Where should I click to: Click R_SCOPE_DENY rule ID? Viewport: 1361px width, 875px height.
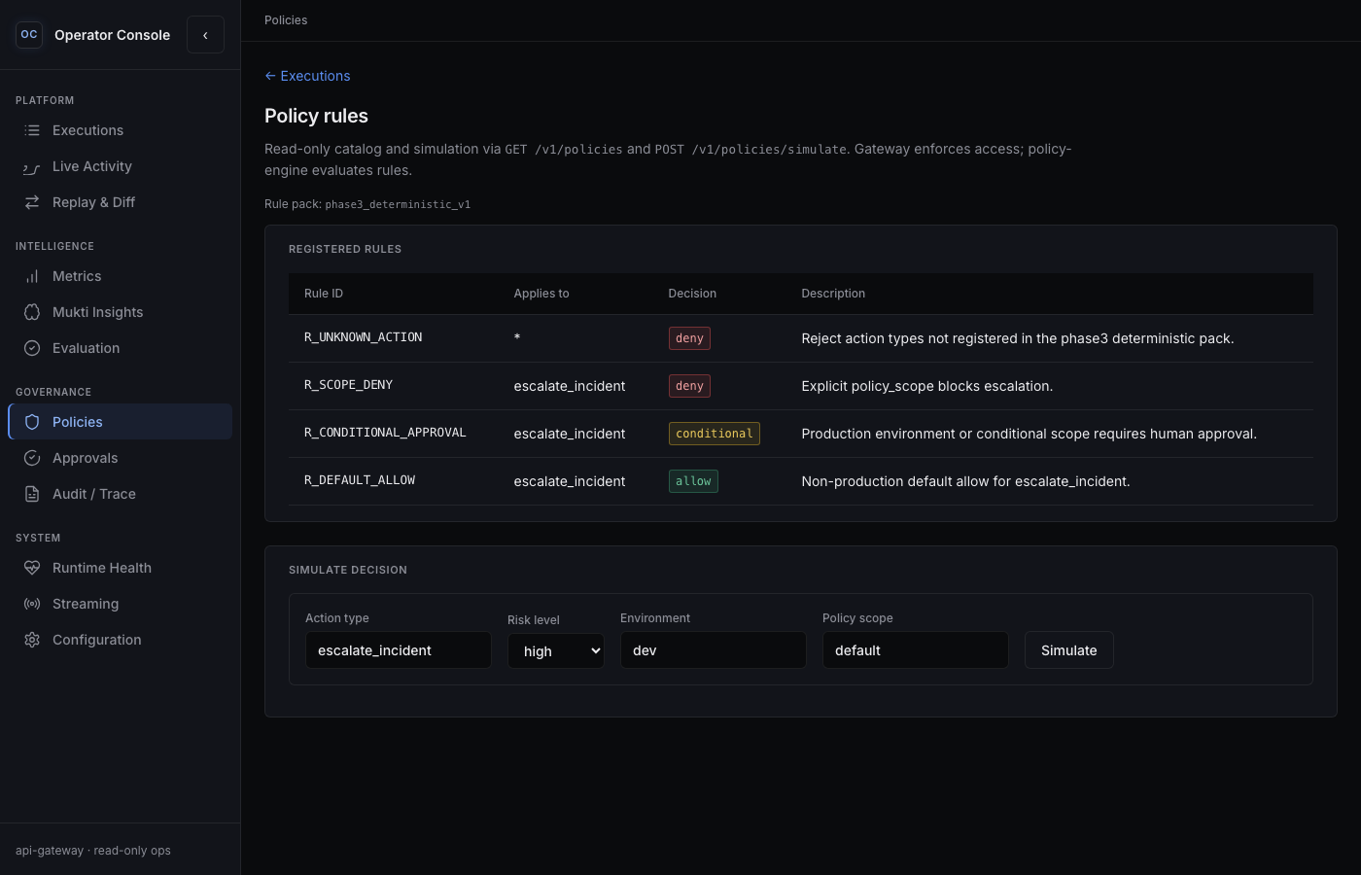coord(348,385)
